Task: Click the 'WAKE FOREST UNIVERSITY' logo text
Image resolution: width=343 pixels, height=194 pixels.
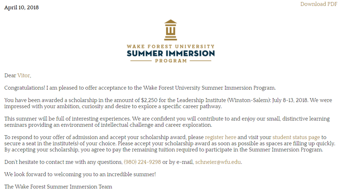Action: point(171,46)
